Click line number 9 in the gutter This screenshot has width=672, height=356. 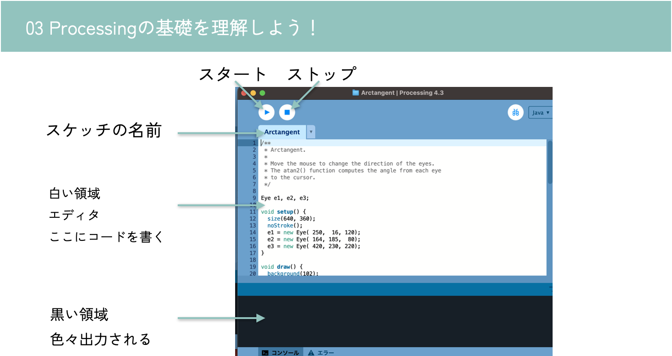254,197
